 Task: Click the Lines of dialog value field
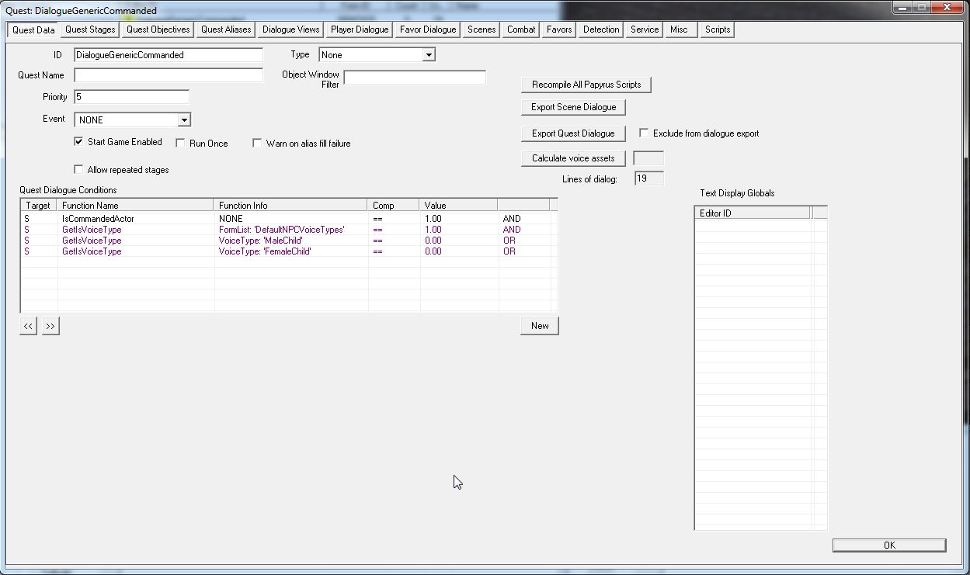coord(649,178)
